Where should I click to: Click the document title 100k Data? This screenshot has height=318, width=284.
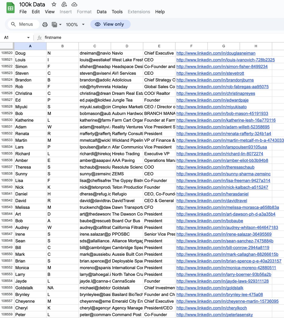click(x=32, y=4)
